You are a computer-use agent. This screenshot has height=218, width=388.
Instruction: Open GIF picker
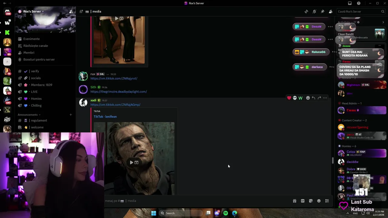click(x=303, y=201)
